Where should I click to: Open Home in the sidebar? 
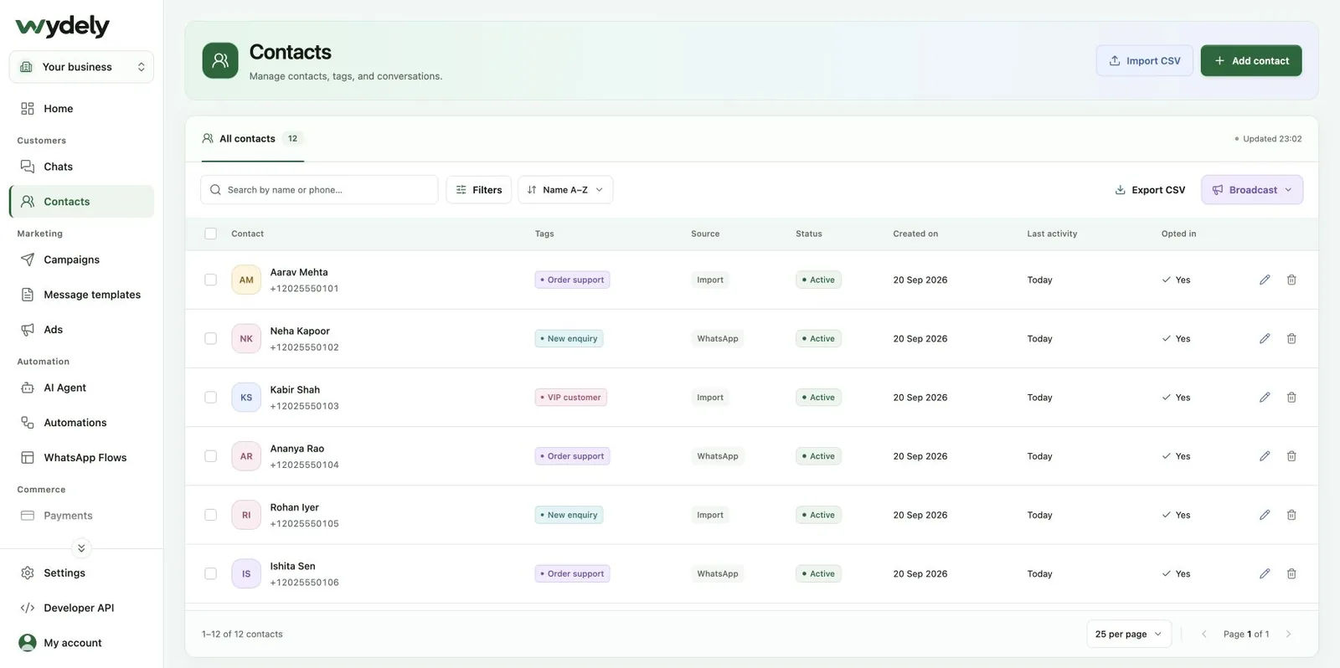click(81, 109)
